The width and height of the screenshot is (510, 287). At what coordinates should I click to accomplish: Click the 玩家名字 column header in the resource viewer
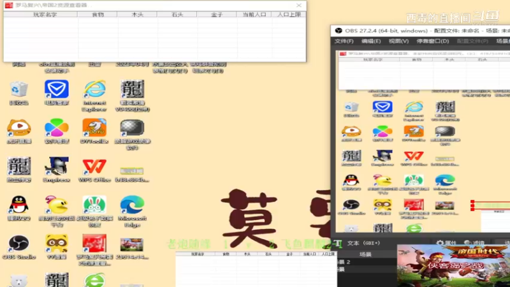click(x=41, y=15)
